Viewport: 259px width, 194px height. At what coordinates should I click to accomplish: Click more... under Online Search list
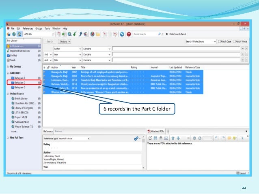[x=14, y=131]
